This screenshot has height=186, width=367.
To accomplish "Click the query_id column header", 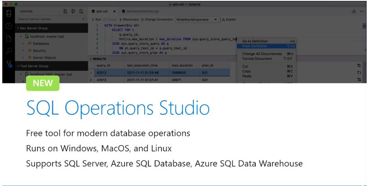I will tap(109, 66).
